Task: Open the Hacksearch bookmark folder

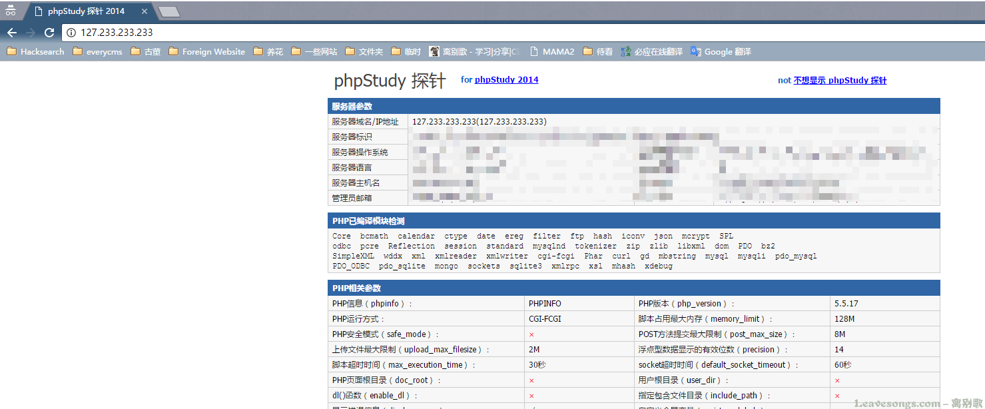Action: tap(35, 51)
